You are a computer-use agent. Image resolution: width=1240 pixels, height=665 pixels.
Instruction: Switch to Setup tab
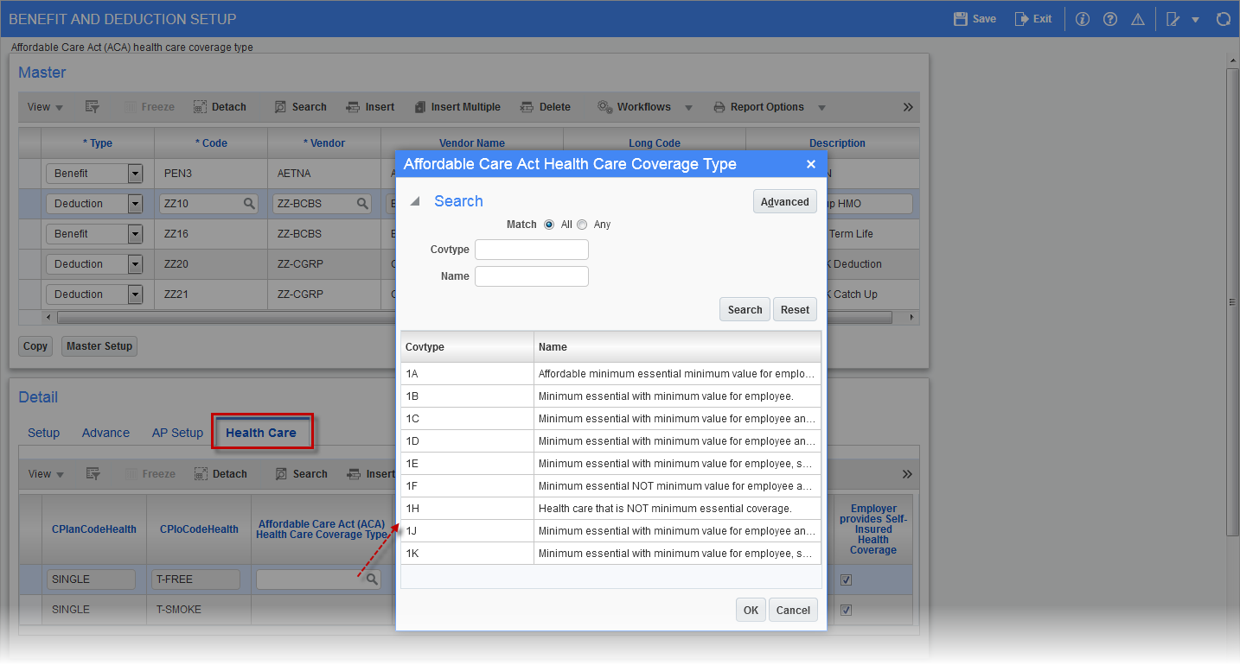(x=43, y=433)
